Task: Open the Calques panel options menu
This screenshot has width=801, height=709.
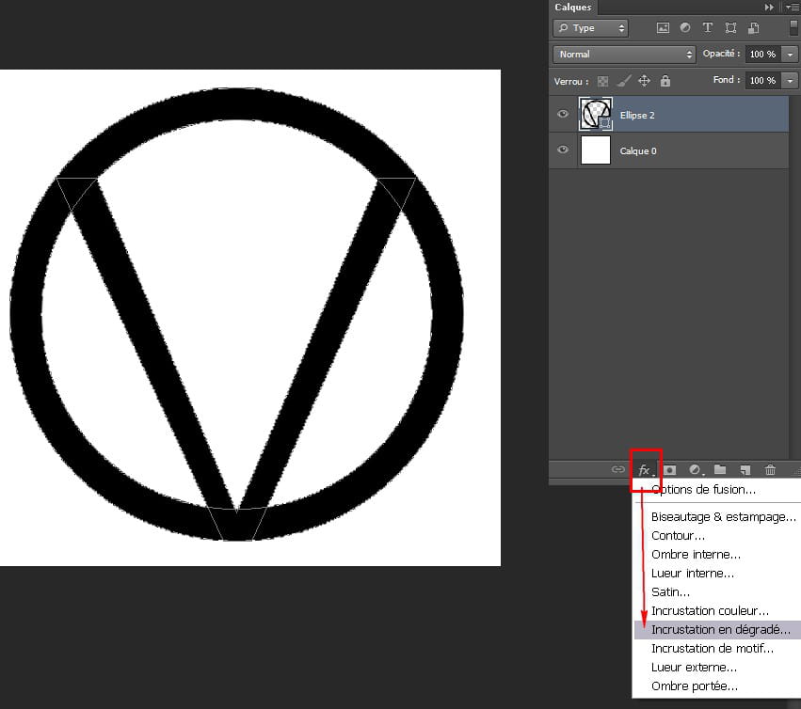Action: [x=793, y=8]
